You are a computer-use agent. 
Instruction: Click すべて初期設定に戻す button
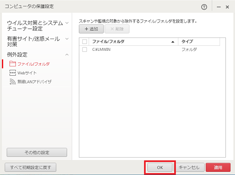(x=30, y=167)
